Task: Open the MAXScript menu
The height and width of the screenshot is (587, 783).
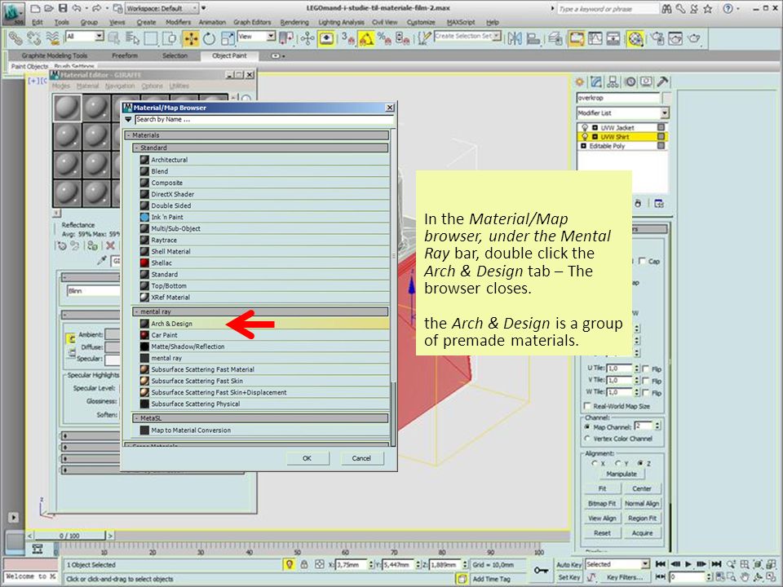Action: click(x=460, y=23)
